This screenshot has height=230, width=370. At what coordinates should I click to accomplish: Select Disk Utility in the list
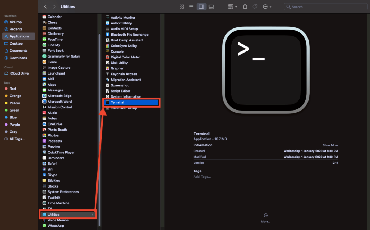[119, 63]
